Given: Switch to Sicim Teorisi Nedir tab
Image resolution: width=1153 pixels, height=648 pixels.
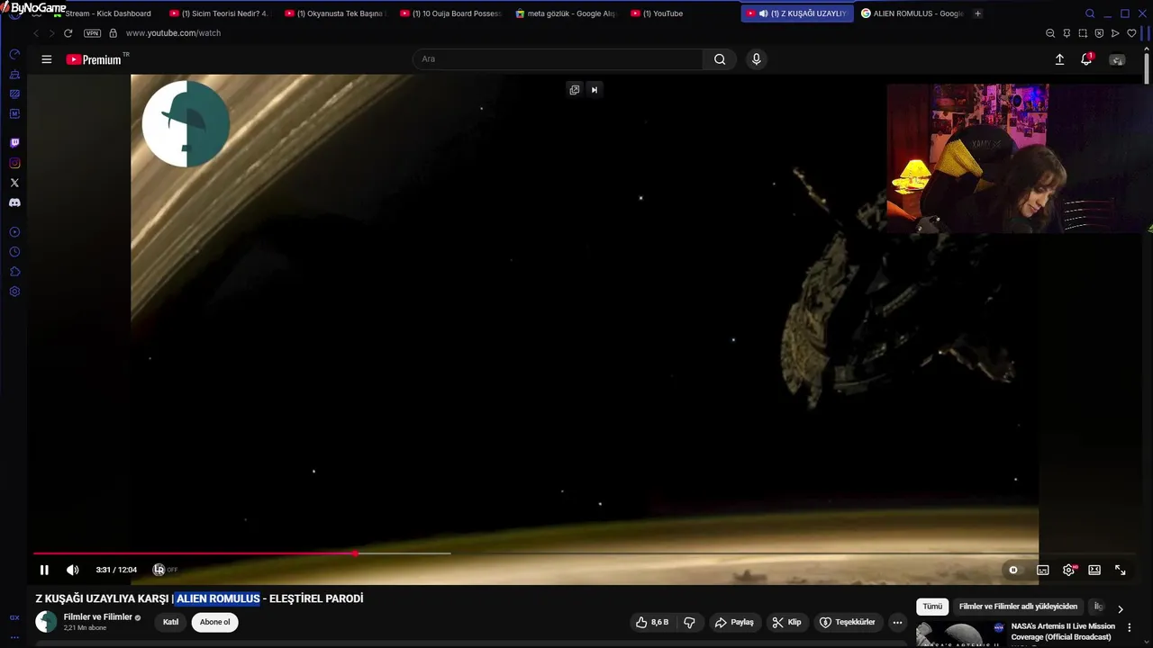Looking at the screenshot, I should pyautogui.click(x=220, y=13).
